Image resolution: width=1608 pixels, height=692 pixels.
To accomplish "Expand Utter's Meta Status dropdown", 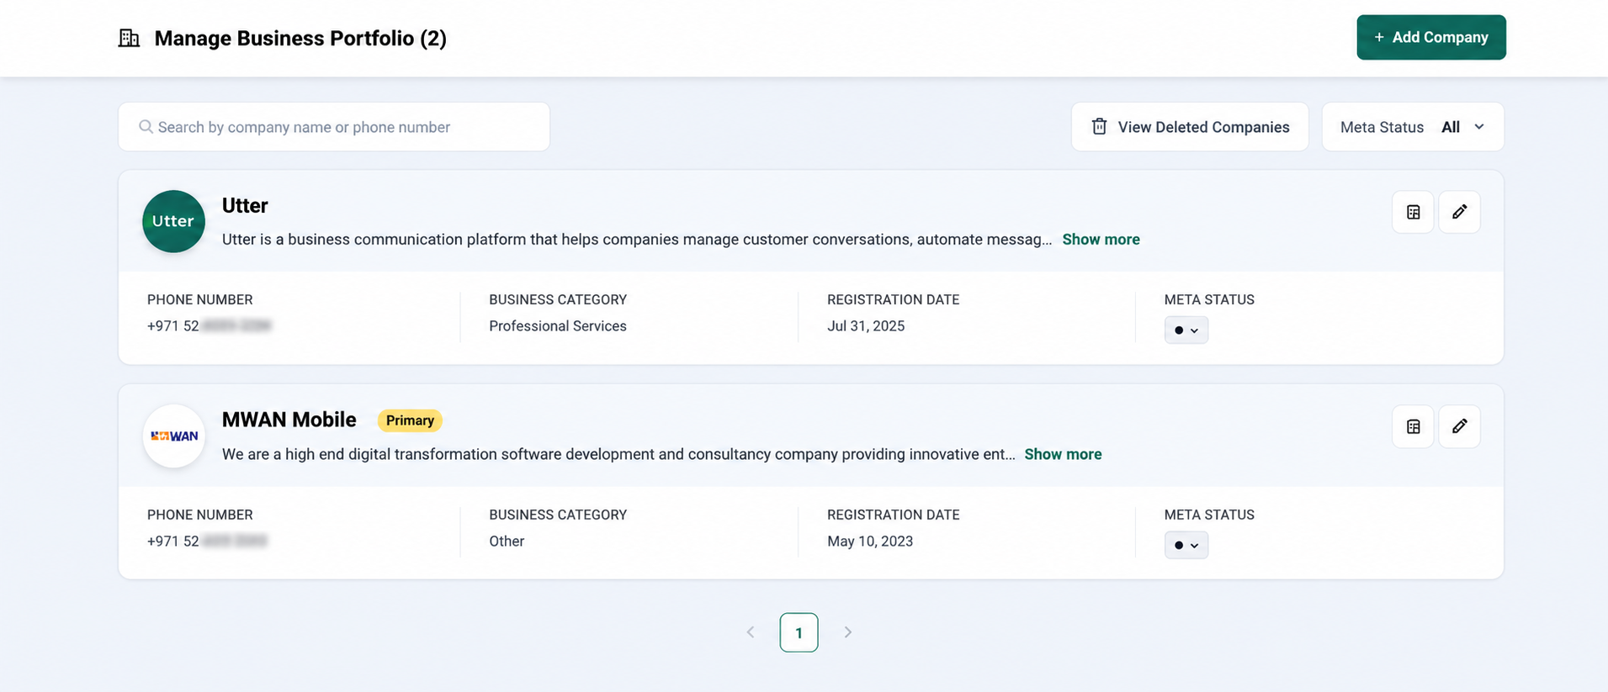I will point(1186,330).
